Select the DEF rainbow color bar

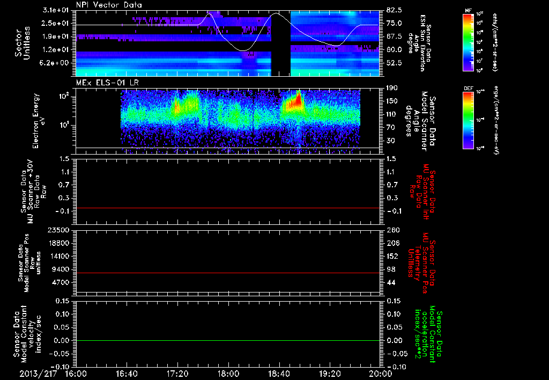click(468, 120)
